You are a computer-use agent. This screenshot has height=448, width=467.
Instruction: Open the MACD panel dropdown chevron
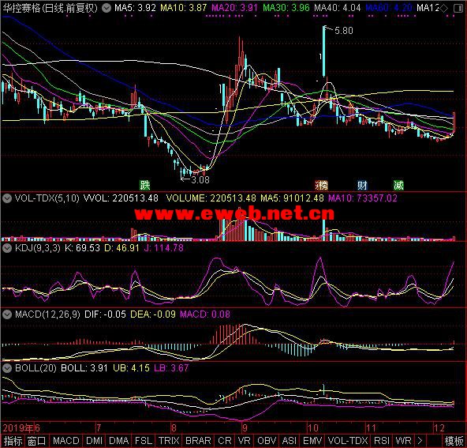7,314
